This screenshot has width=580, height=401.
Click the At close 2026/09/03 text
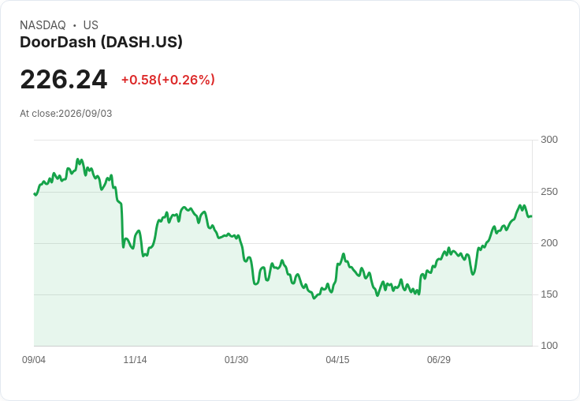(x=66, y=114)
